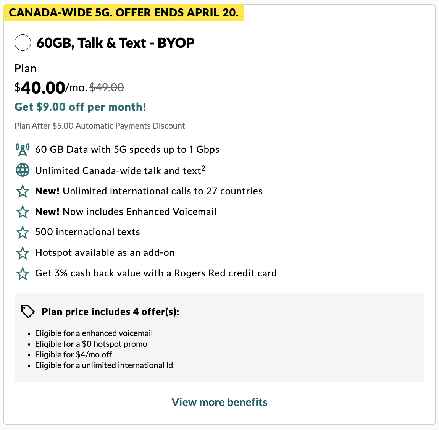Viewport: 439px width, 430px height.
Task: Click the Automatic Payments Discount note
Action: pyautogui.click(x=100, y=126)
